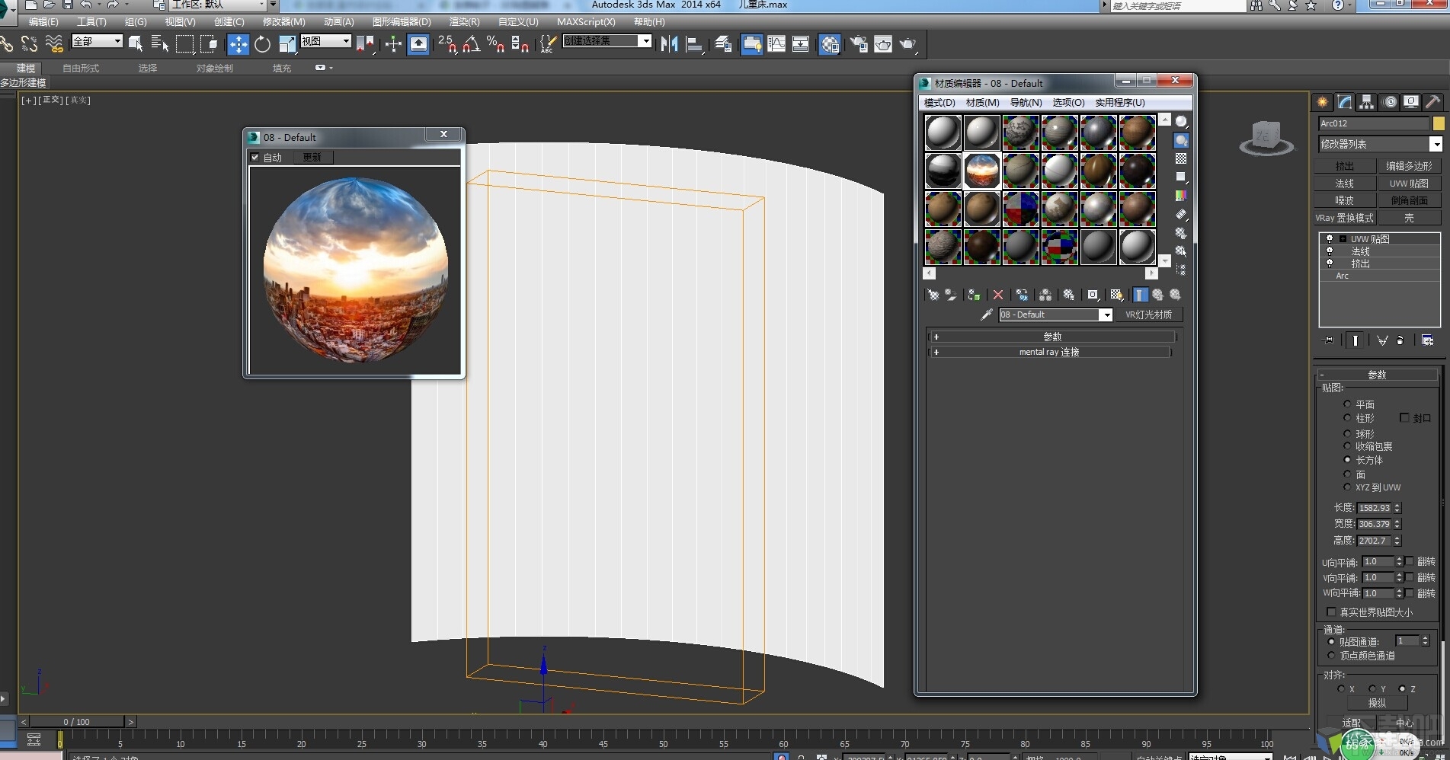This screenshot has height=760, width=1450.
Task: Pick material from object with eyedropper
Action: pos(986,315)
